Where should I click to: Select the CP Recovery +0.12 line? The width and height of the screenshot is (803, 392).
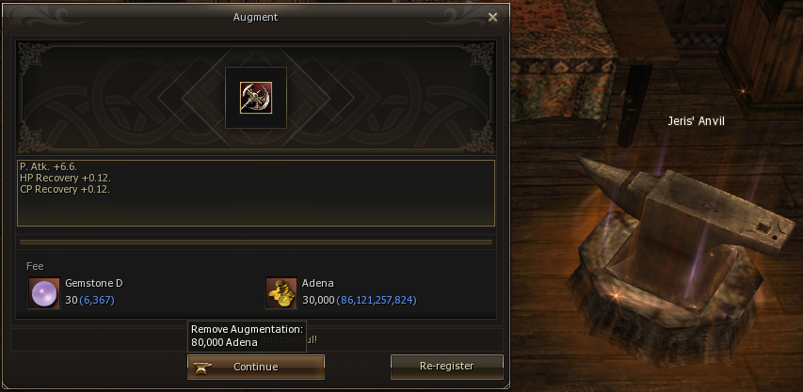click(x=66, y=189)
